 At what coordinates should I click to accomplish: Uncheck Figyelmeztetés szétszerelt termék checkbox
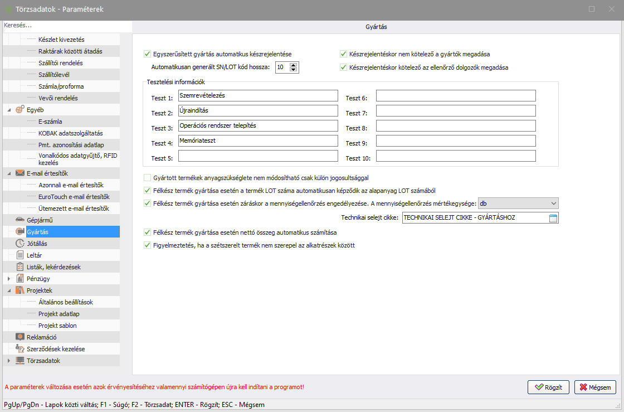pyautogui.click(x=148, y=245)
